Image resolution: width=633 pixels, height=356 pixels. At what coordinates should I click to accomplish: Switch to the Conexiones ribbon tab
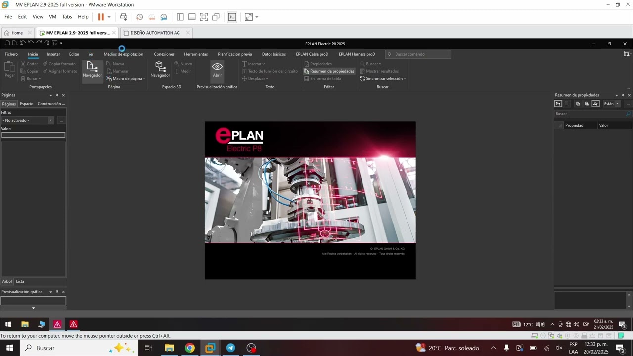164,54
